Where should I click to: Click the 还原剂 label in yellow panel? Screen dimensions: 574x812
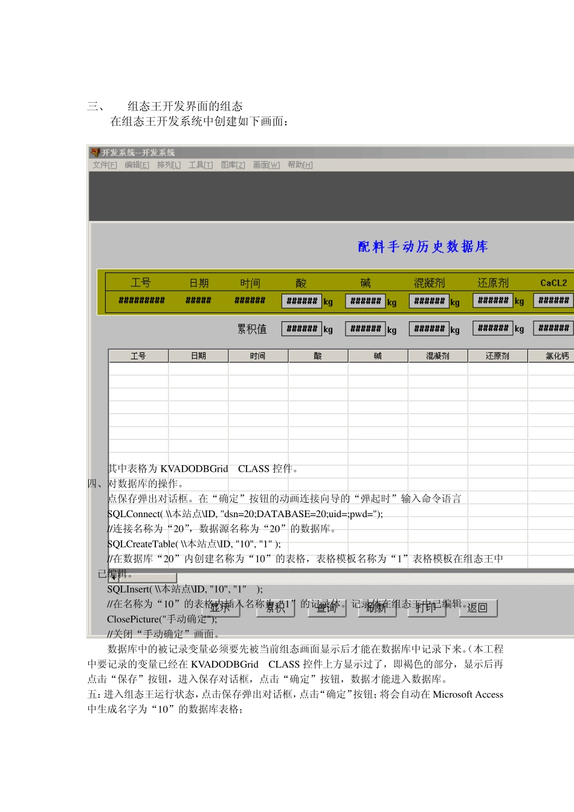493,283
